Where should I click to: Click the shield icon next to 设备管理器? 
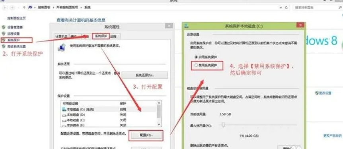(4, 27)
